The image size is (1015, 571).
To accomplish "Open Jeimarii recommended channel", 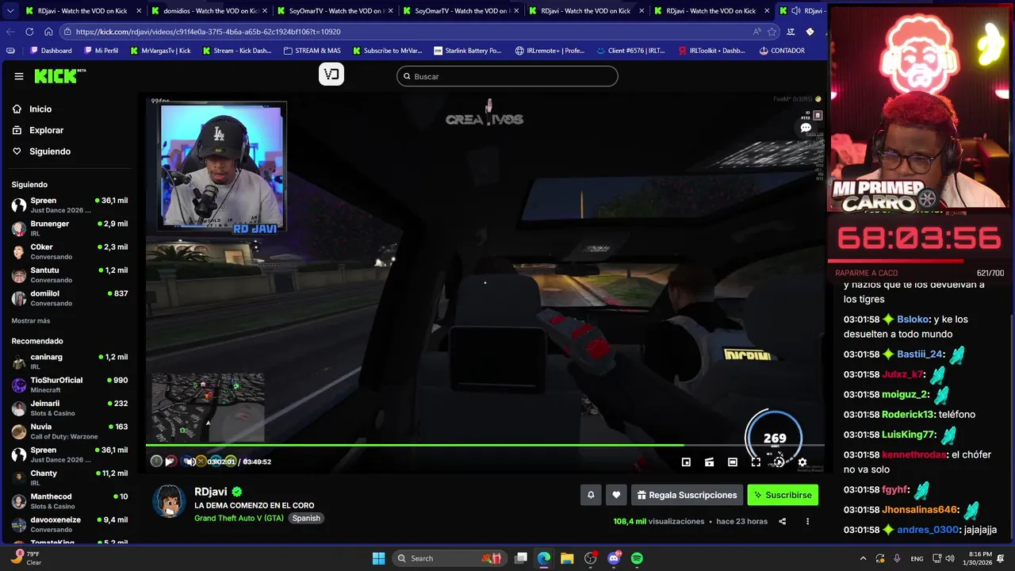I will point(70,408).
